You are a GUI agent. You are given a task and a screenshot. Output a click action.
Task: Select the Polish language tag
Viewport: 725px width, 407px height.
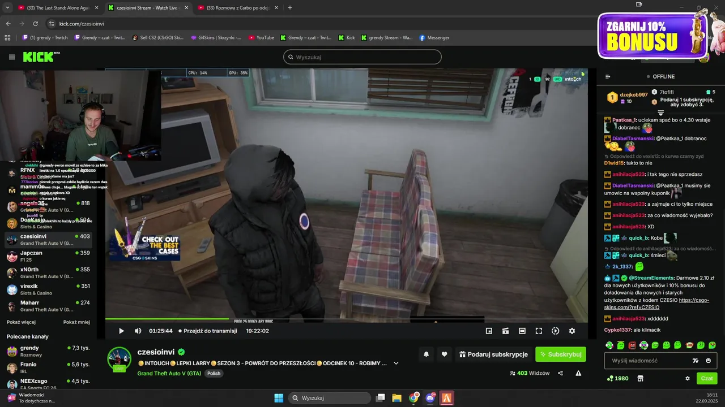coord(214,373)
